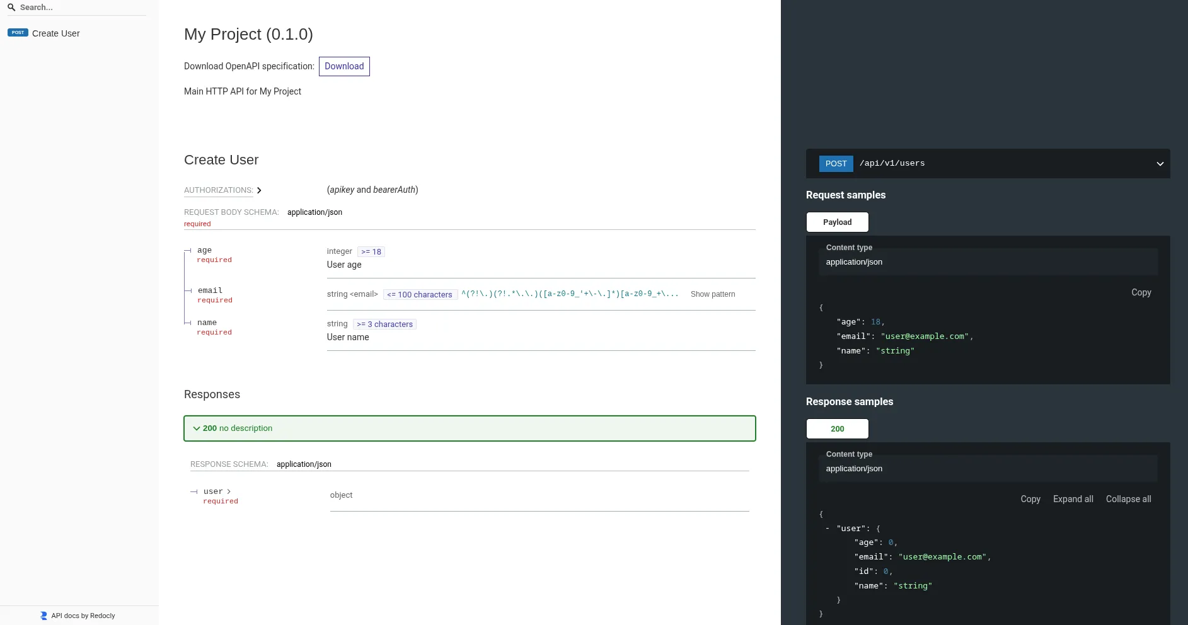Download the OpenAPI specification
Viewport: 1188px width, 625px height.
pos(344,66)
